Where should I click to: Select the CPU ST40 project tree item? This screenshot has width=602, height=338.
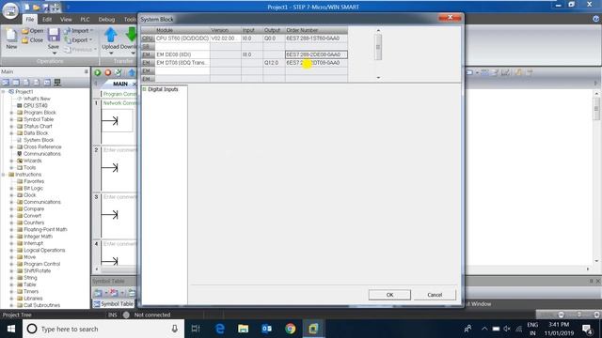click(x=36, y=106)
